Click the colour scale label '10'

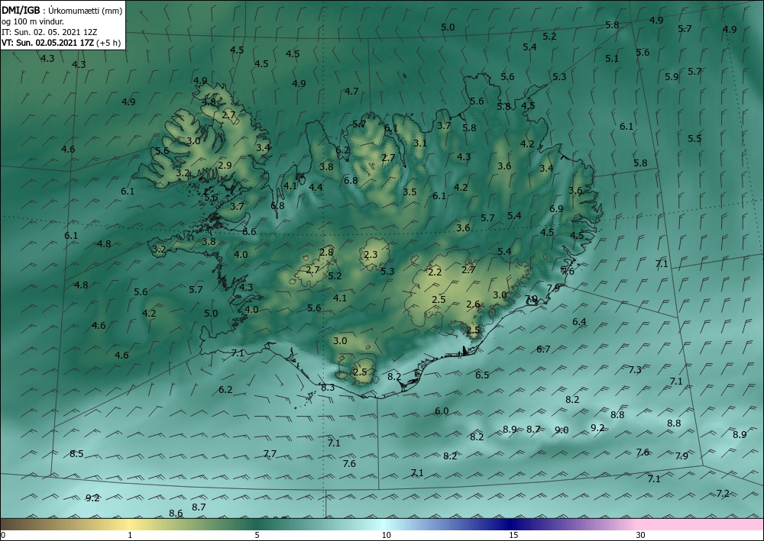coord(386,536)
